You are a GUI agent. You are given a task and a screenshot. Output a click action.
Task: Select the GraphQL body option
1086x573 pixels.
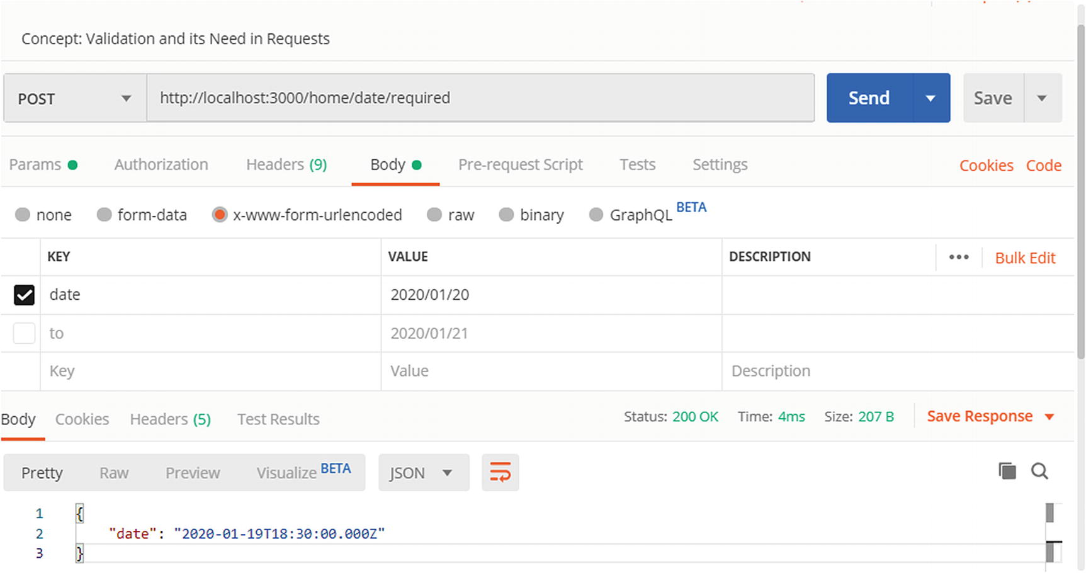pos(596,215)
